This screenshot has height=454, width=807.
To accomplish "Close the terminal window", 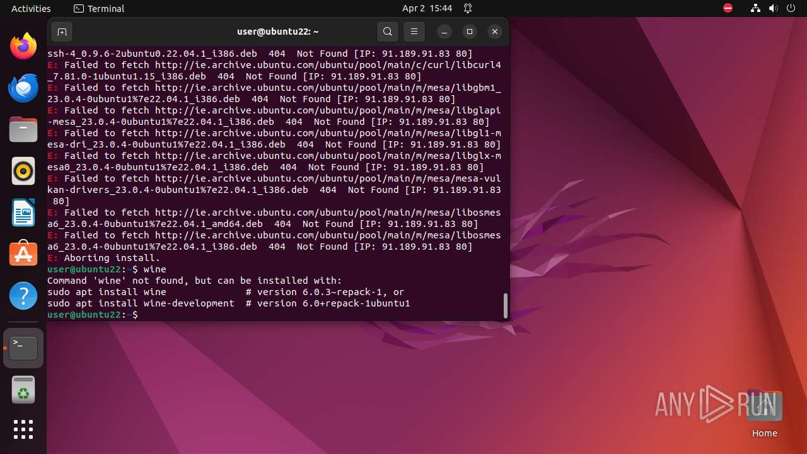I will (495, 32).
